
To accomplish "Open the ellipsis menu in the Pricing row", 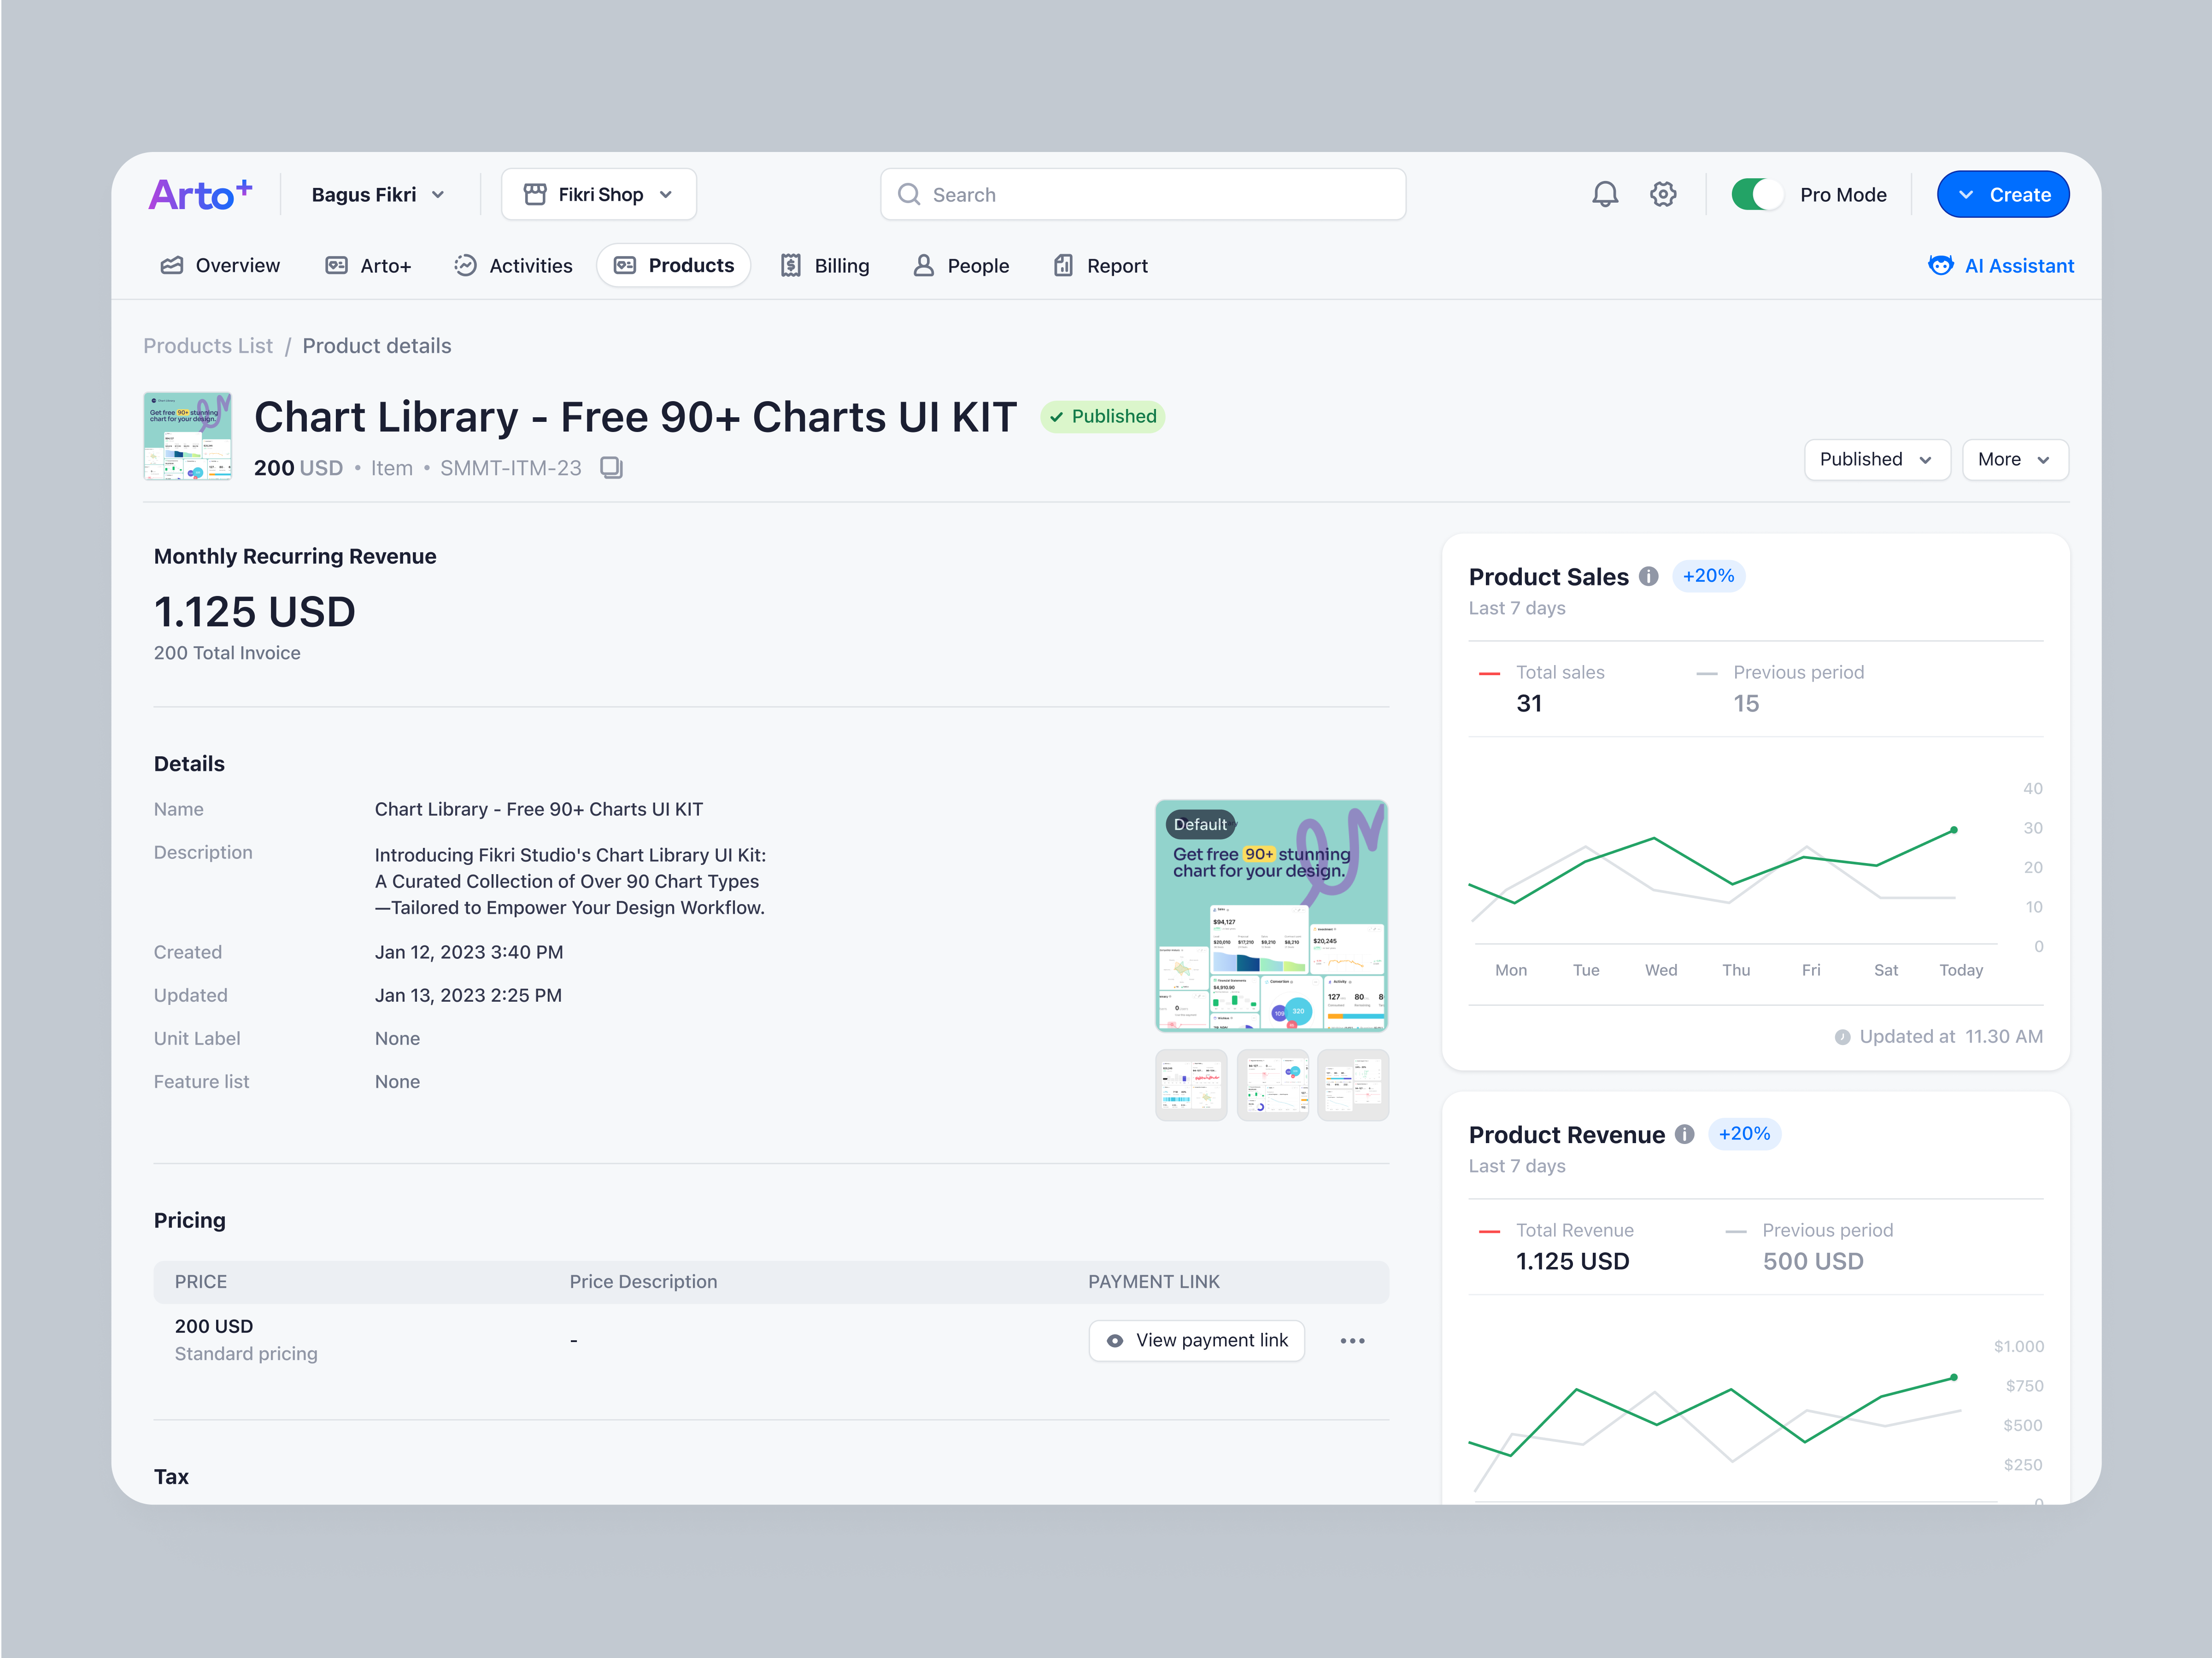I will coord(1353,1340).
